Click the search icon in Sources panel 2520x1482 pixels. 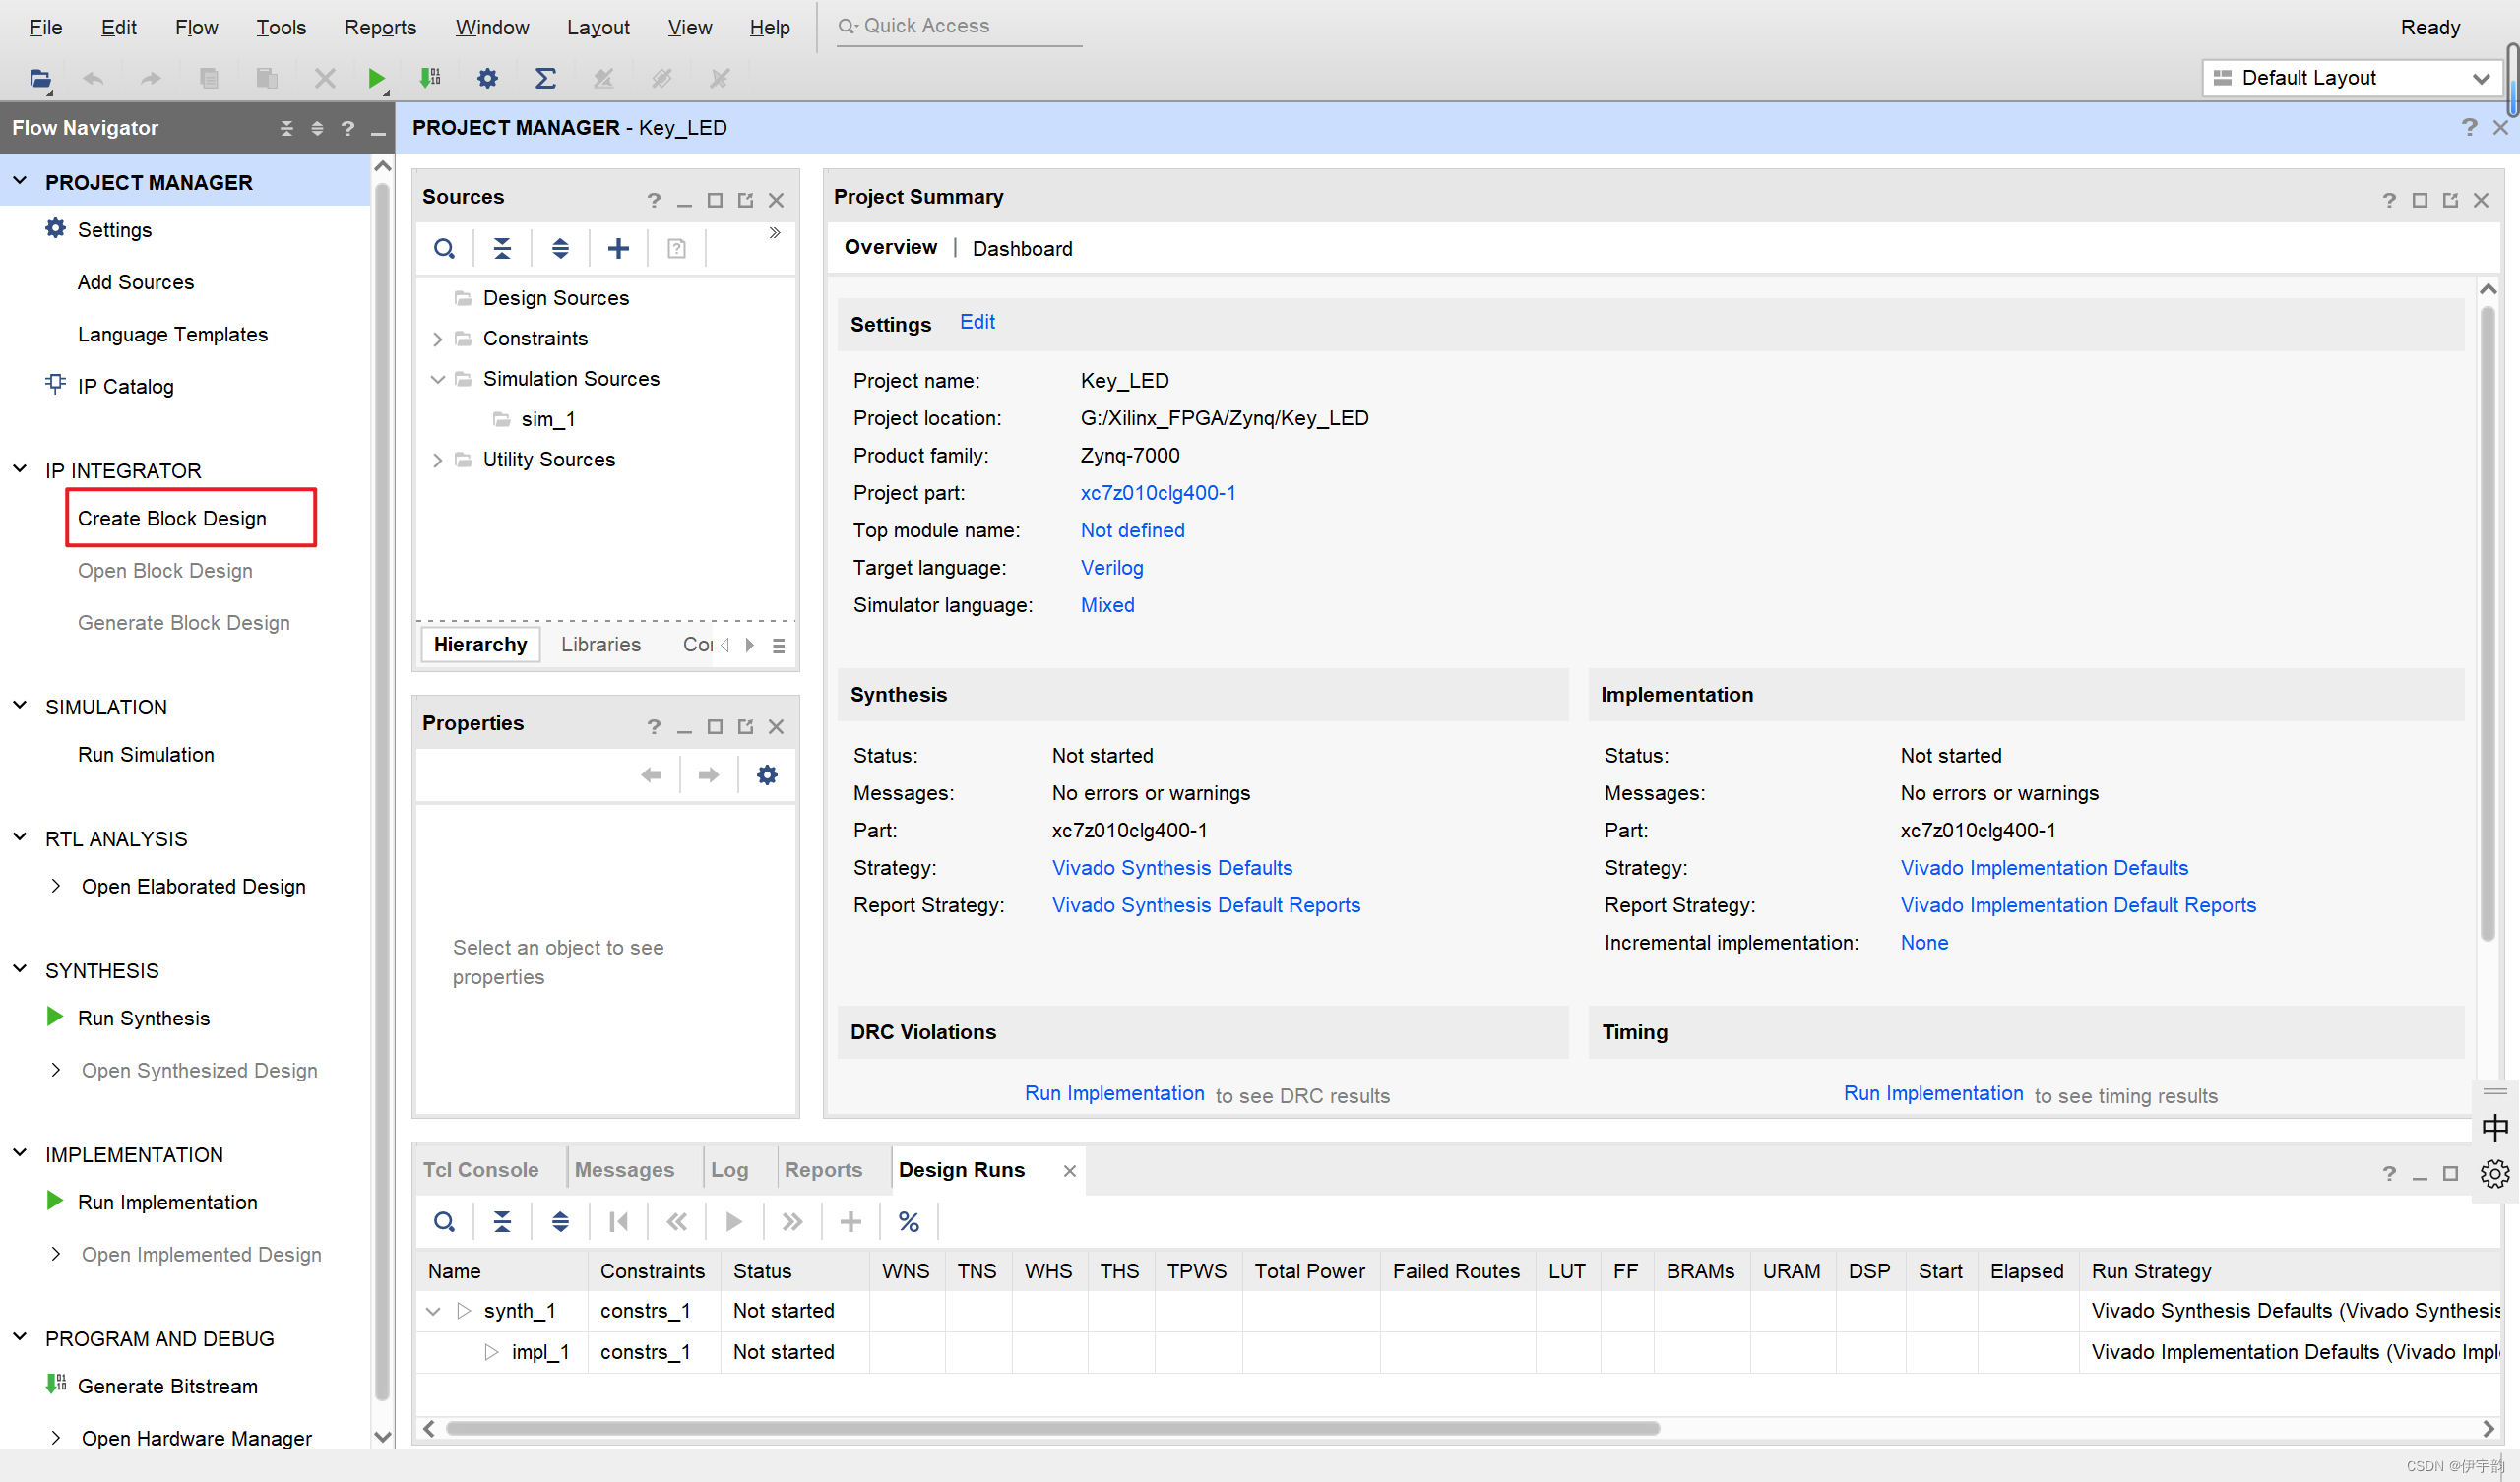click(444, 248)
